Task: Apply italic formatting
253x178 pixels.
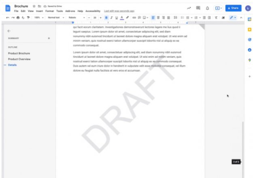Action: 111,17
